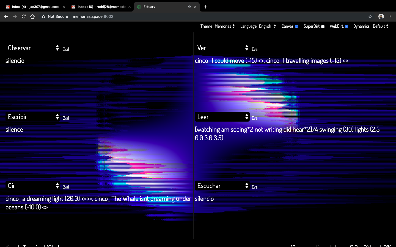The height and width of the screenshot is (247, 396).
Task: Mute audio on the Estuary tab
Action: coord(189,7)
